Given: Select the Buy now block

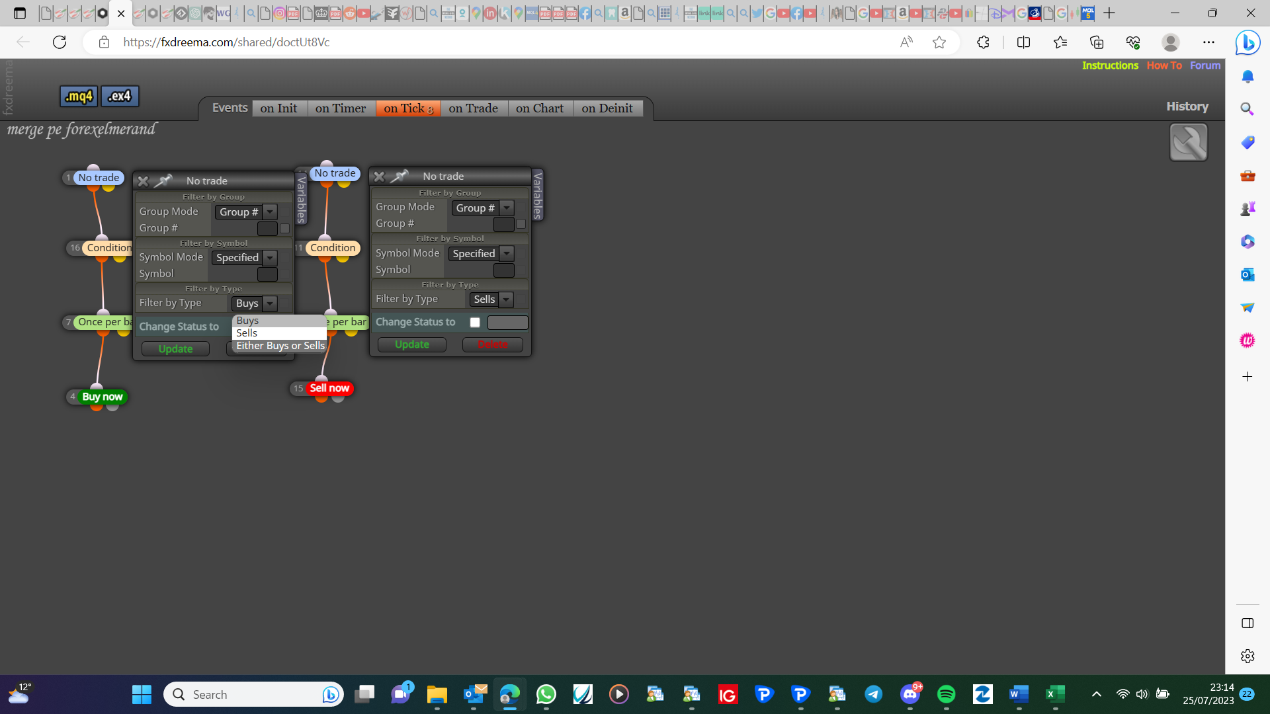Looking at the screenshot, I should click(103, 397).
